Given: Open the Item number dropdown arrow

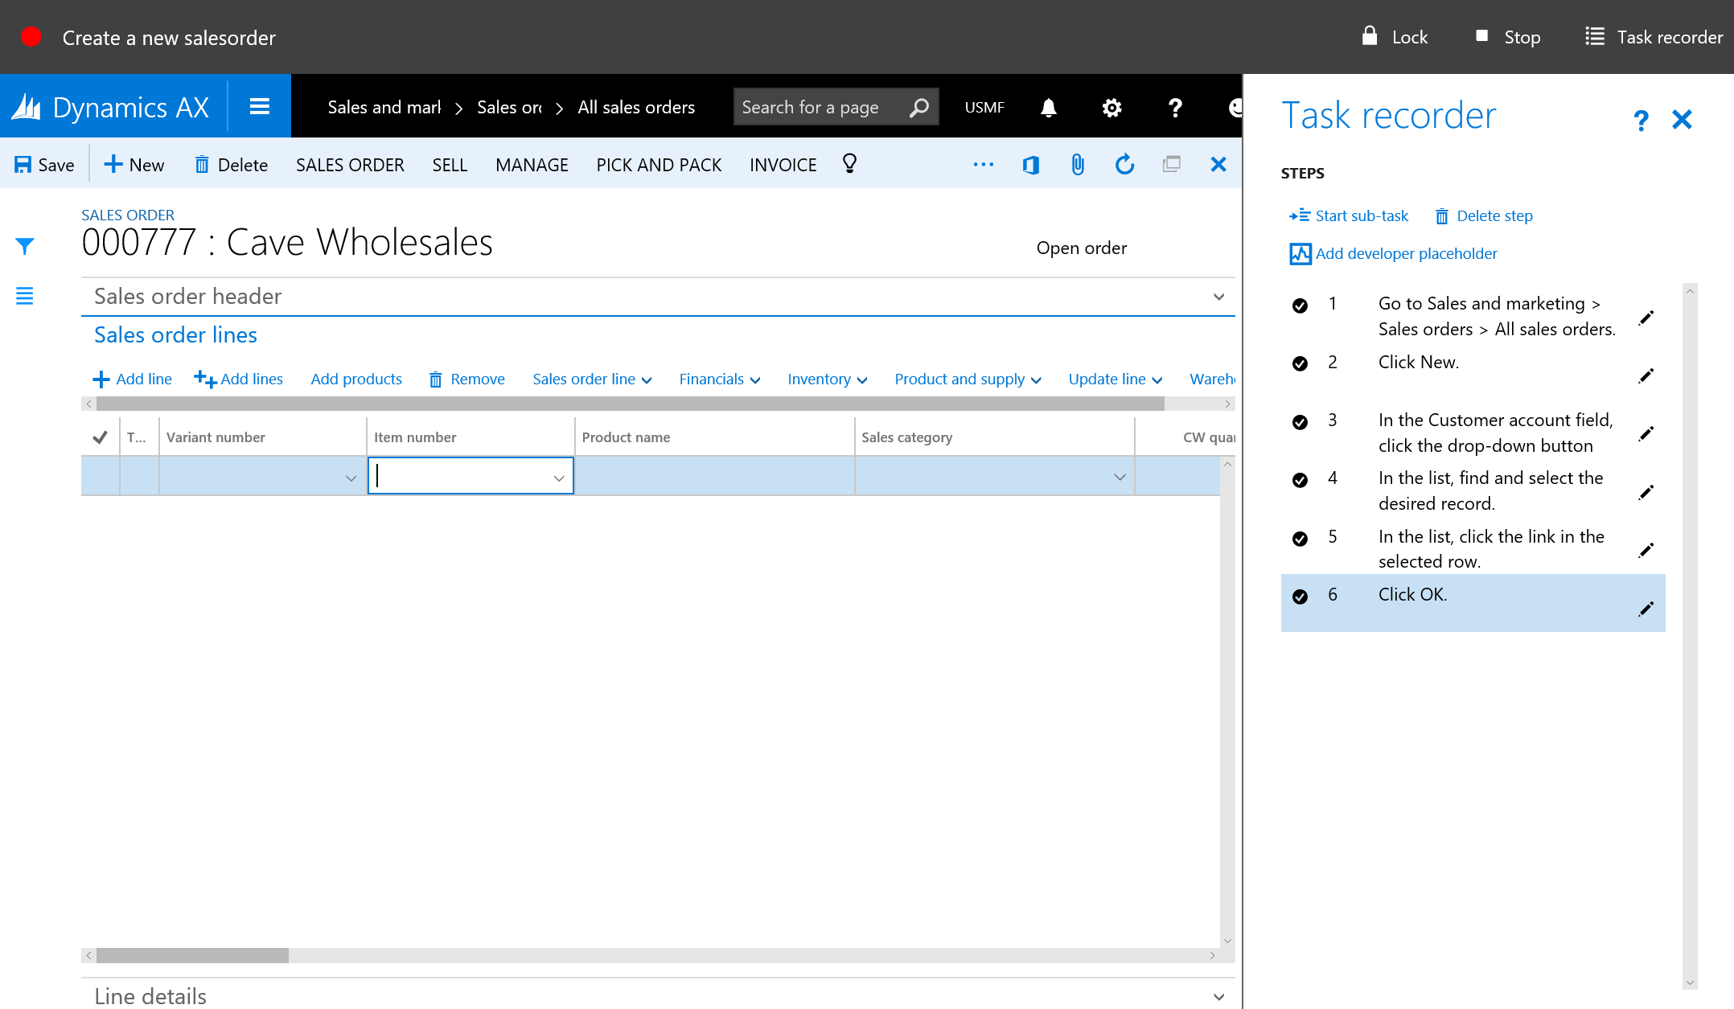Looking at the screenshot, I should pyautogui.click(x=559, y=478).
